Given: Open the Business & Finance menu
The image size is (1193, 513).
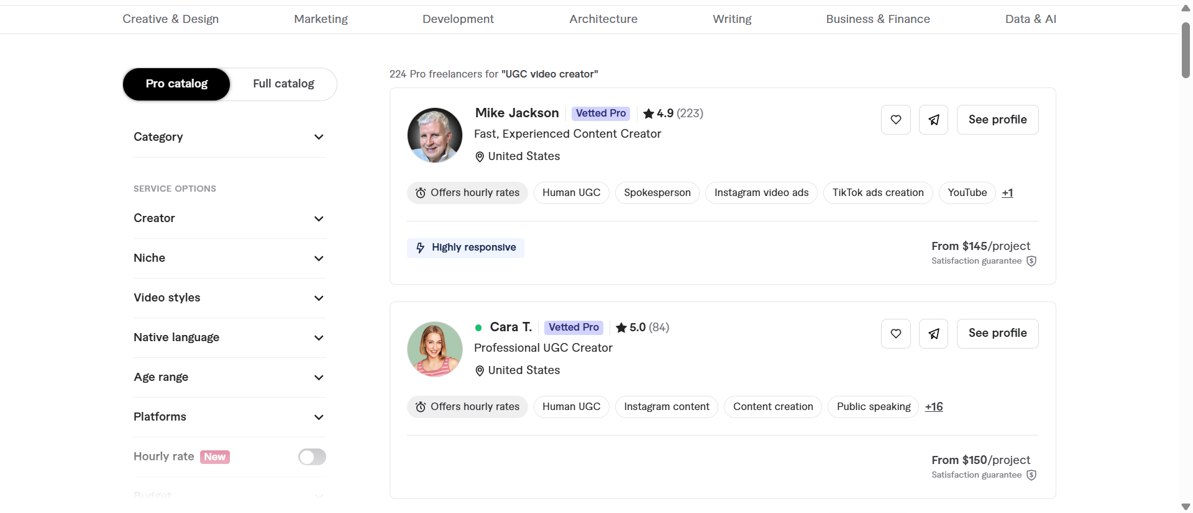Looking at the screenshot, I should (878, 19).
